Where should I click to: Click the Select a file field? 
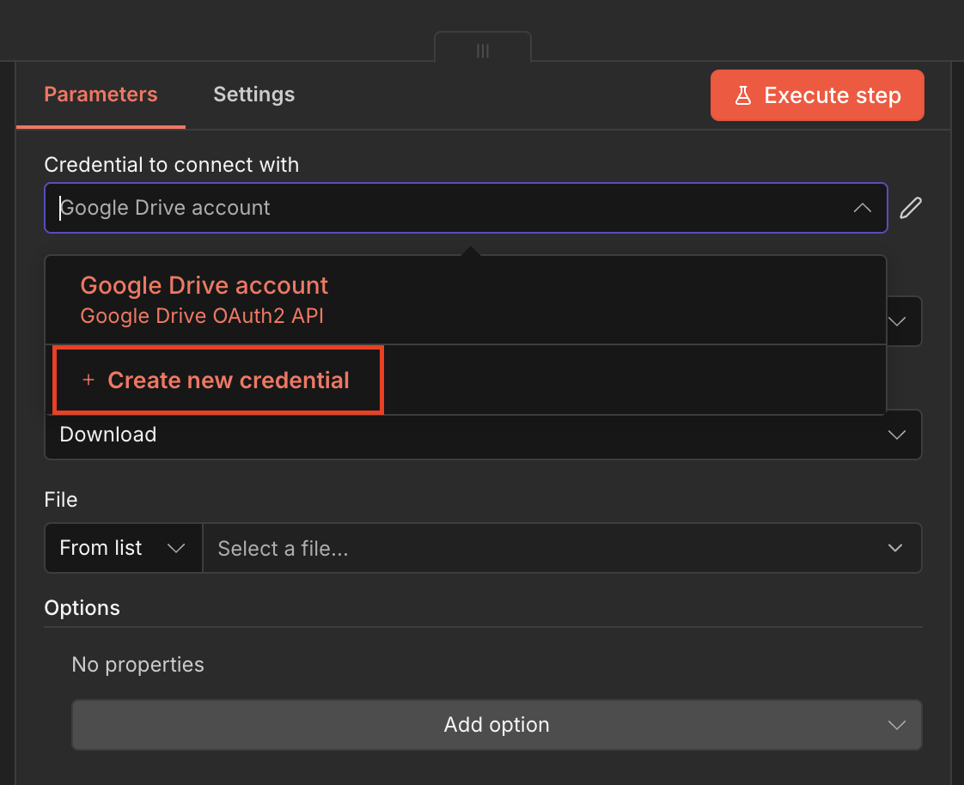(561, 548)
